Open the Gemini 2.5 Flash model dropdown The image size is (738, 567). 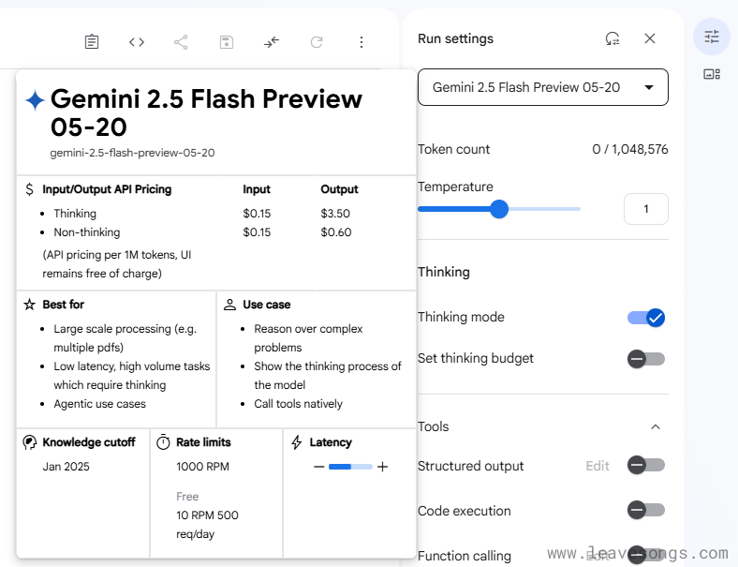click(543, 87)
